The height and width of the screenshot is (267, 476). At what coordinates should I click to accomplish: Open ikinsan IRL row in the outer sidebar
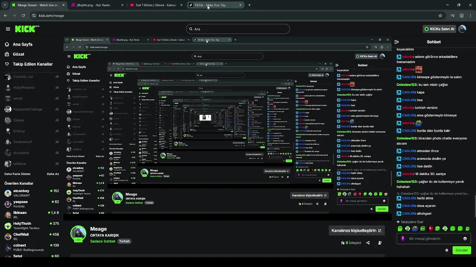[32, 215]
